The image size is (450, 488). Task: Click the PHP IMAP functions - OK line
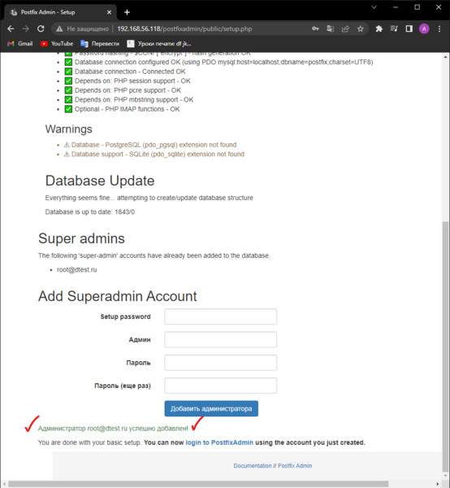[x=127, y=109]
